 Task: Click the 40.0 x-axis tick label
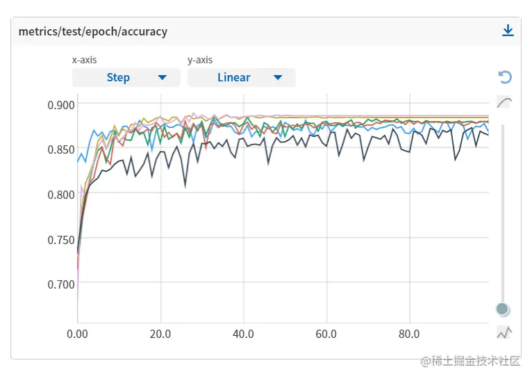click(x=243, y=334)
